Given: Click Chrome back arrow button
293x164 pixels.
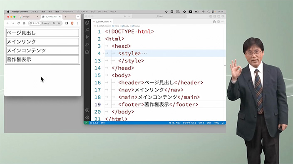Looking at the screenshot, I should [7, 23].
